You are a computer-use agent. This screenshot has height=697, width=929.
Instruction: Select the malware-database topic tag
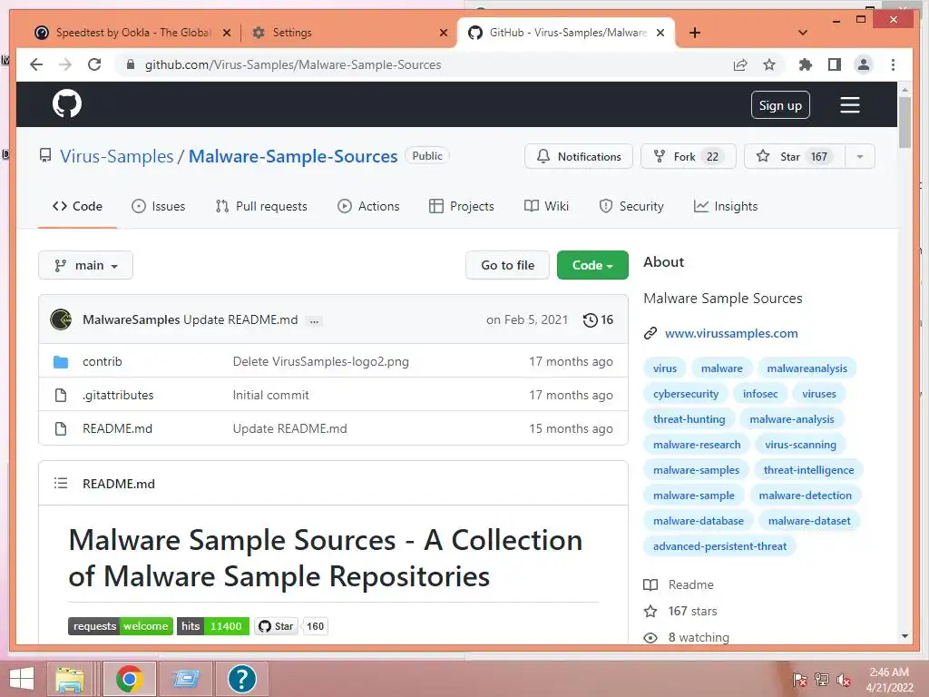(x=699, y=521)
